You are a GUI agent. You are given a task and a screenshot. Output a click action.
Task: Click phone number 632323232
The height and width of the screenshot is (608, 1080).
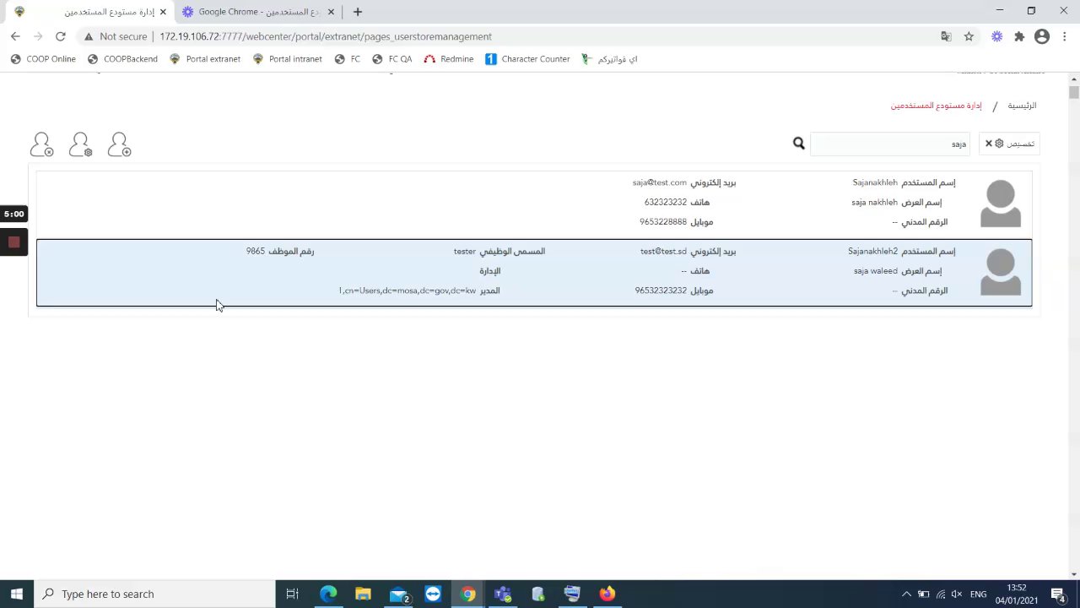[x=666, y=203]
